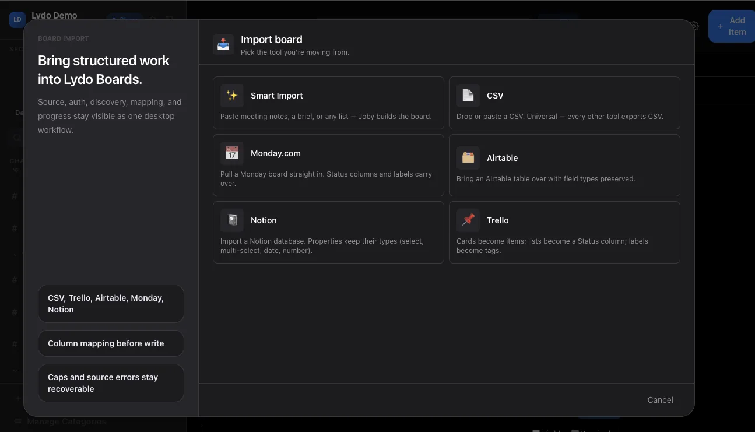Image resolution: width=755 pixels, height=432 pixels.
Task: Click the LD workspace avatar
Action: click(17, 19)
